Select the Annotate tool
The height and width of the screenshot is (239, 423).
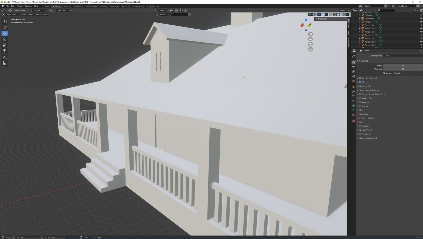[5, 57]
